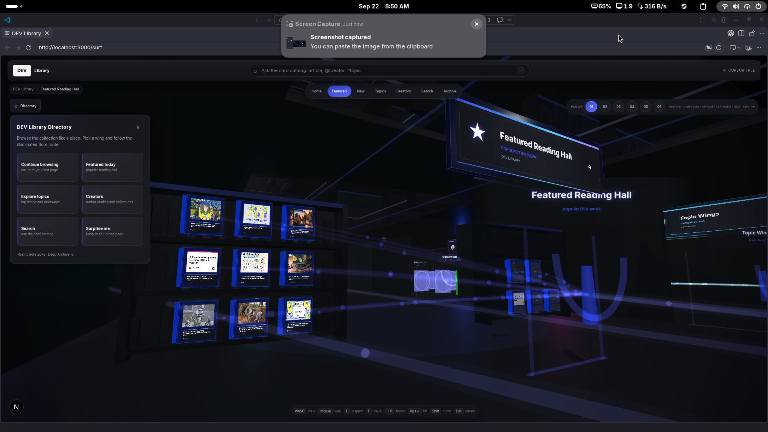Open the ChatGPT icon in editor toolbar

click(x=731, y=33)
